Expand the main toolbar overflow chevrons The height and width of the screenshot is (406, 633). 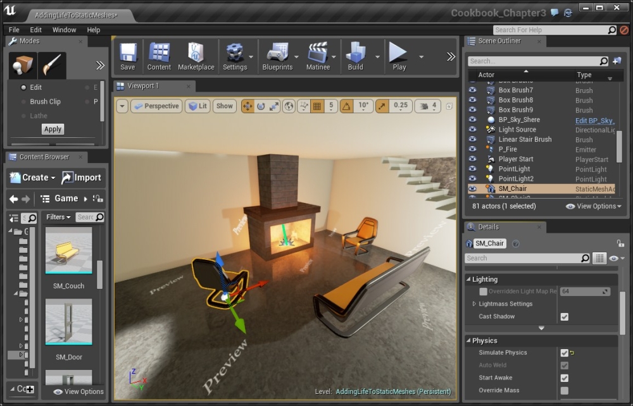pyautogui.click(x=451, y=57)
